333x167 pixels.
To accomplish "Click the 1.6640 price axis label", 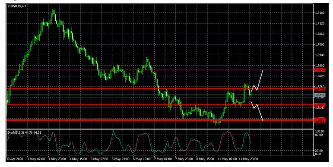I will (x=320, y=108).
